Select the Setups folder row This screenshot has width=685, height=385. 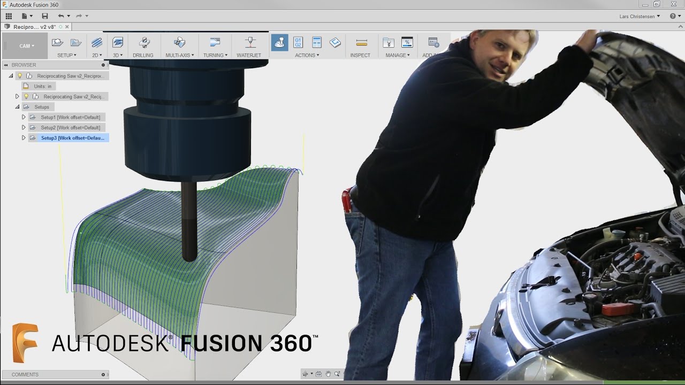click(x=37, y=107)
